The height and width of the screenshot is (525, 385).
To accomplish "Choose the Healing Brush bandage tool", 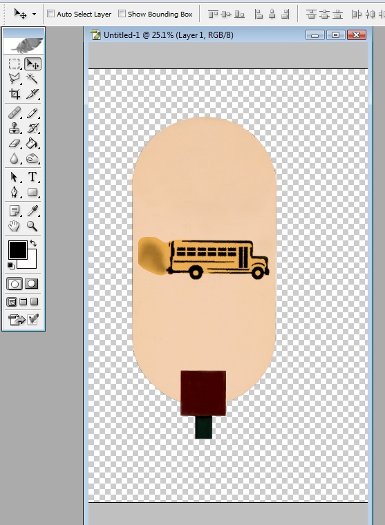I will 14,113.
